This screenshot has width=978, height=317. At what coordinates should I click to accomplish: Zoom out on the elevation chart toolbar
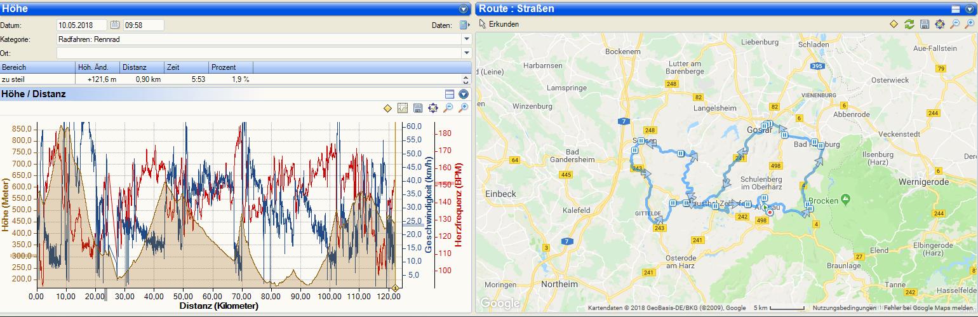click(448, 108)
